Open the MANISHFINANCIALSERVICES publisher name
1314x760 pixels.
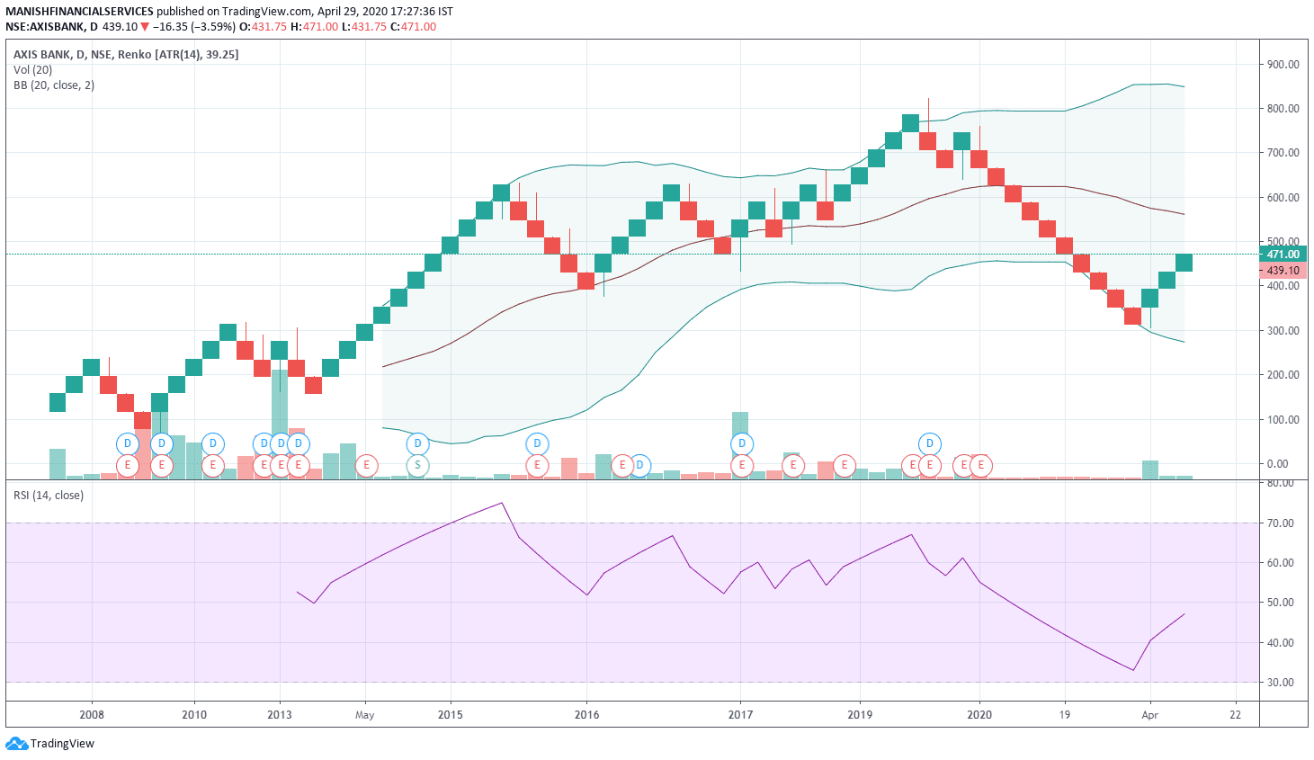pos(79,12)
